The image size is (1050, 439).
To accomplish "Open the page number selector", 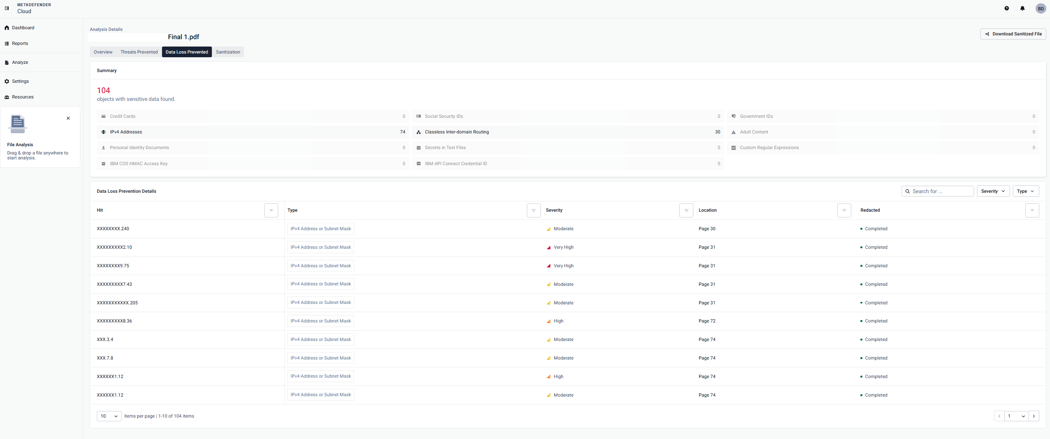I will (x=1016, y=416).
